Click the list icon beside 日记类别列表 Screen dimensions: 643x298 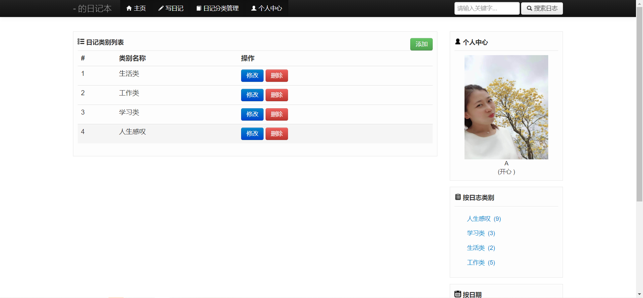[81, 42]
